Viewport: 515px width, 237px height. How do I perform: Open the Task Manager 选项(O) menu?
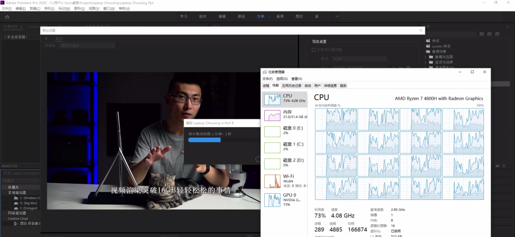(282, 79)
